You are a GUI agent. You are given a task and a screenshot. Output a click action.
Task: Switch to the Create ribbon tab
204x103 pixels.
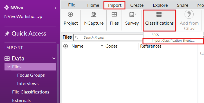[137, 5]
